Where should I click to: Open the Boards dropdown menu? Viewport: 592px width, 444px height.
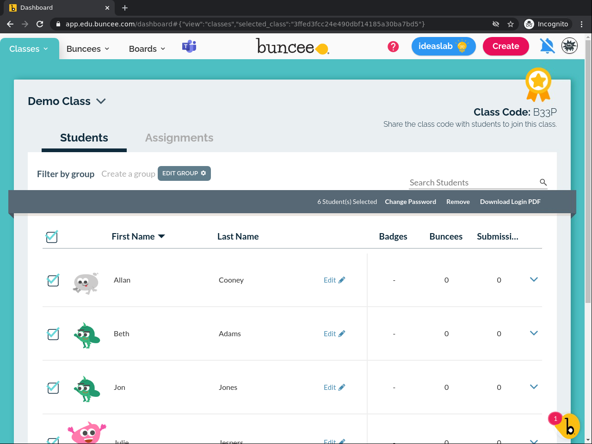pos(147,49)
